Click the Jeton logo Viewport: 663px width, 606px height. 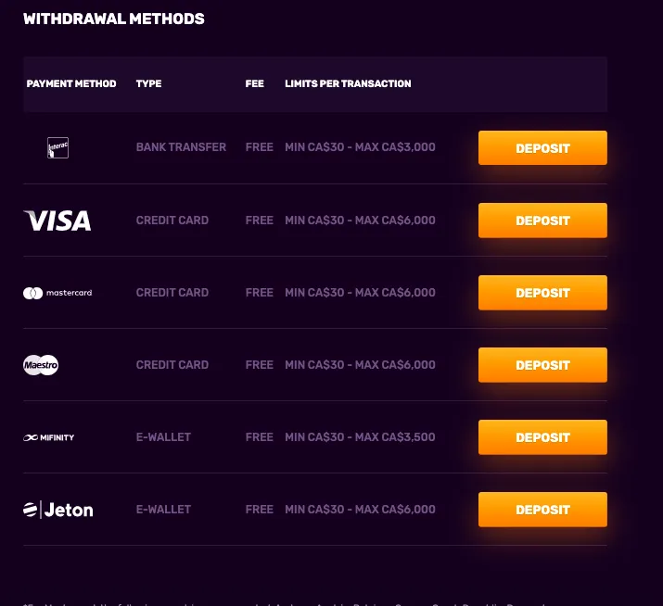pyautogui.click(x=58, y=510)
